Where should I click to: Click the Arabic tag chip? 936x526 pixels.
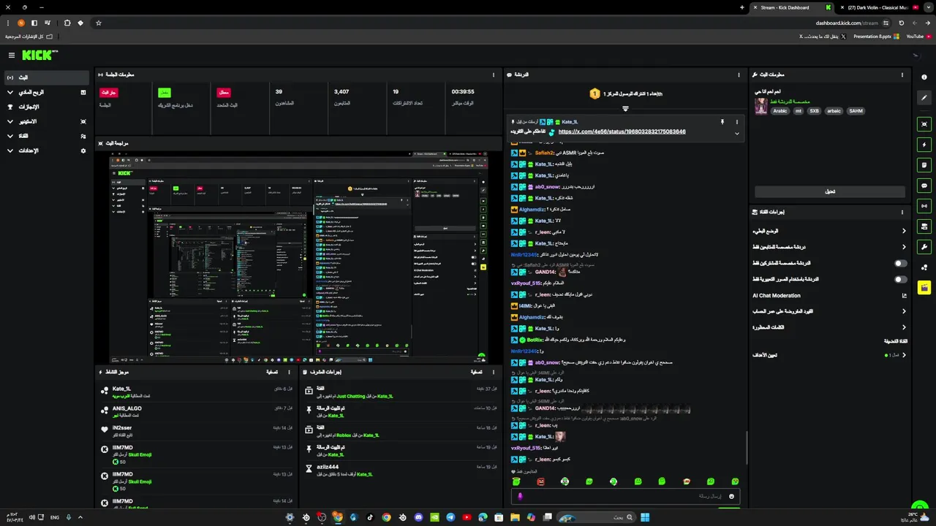[780, 111]
